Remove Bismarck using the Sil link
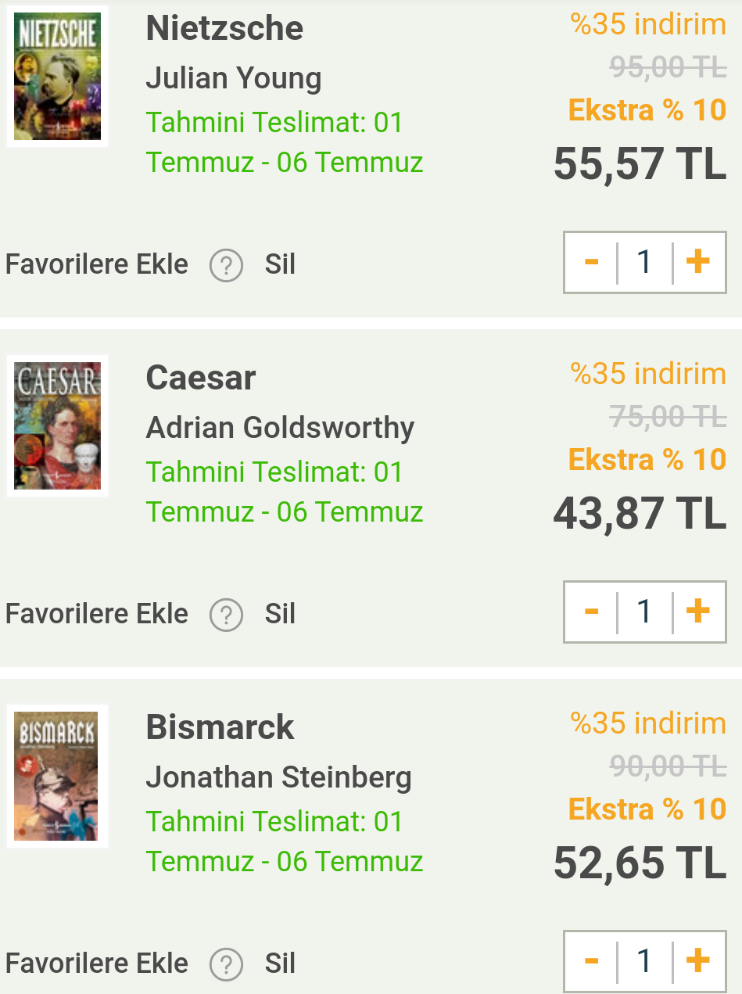The height and width of the screenshot is (994, 742). coord(280,963)
